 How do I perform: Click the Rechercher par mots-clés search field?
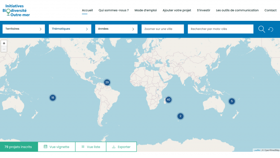tap(220, 29)
